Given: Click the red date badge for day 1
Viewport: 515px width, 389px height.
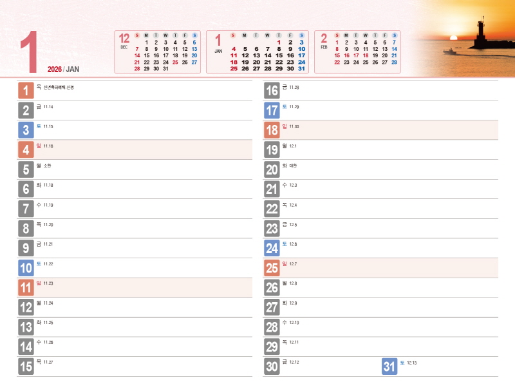Looking at the screenshot, I should pyautogui.click(x=26, y=91).
